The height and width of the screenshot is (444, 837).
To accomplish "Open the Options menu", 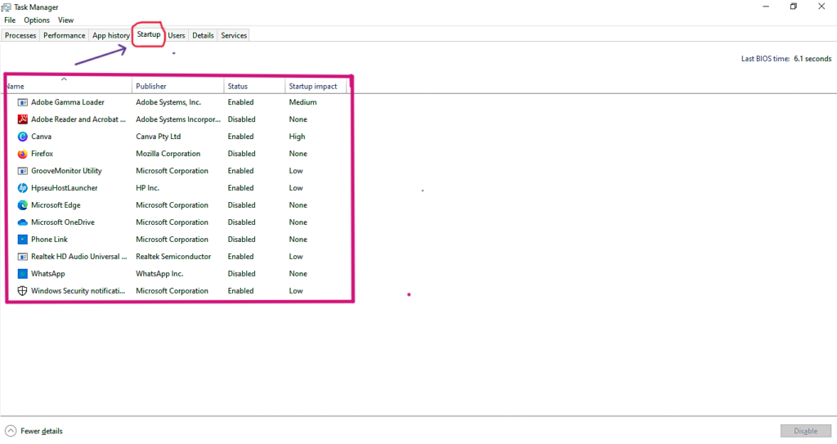I will 36,20.
